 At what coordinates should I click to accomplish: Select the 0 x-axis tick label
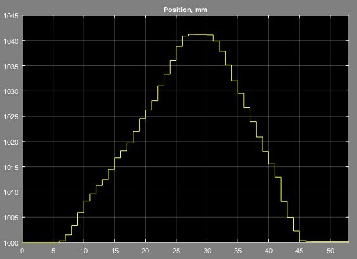click(22, 251)
